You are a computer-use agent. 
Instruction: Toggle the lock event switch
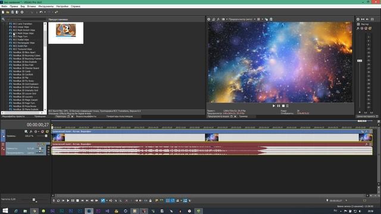tap(151, 200)
